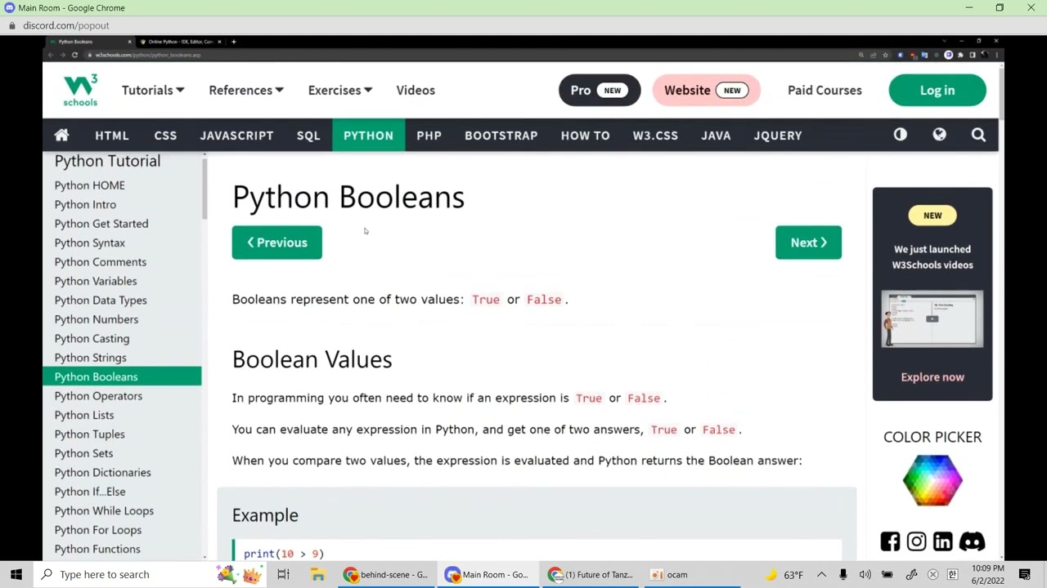This screenshot has width=1047, height=588.
Task: Select JAVASCRIPT in the topic bar
Action: [236, 135]
